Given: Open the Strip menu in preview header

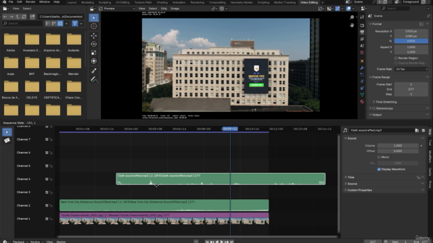Looking at the screenshot, I should [164, 9].
